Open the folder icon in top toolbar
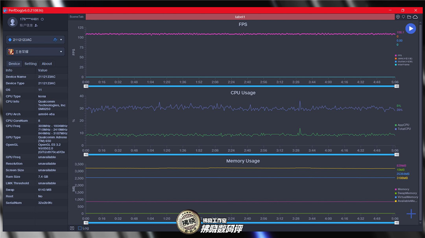This screenshot has height=238, width=425. pyautogui.click(x=409, y=17)
